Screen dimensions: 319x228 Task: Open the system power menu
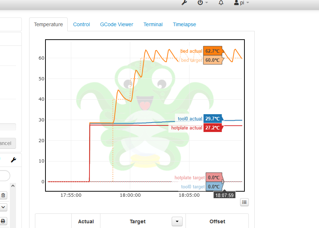tap(203, 3)
